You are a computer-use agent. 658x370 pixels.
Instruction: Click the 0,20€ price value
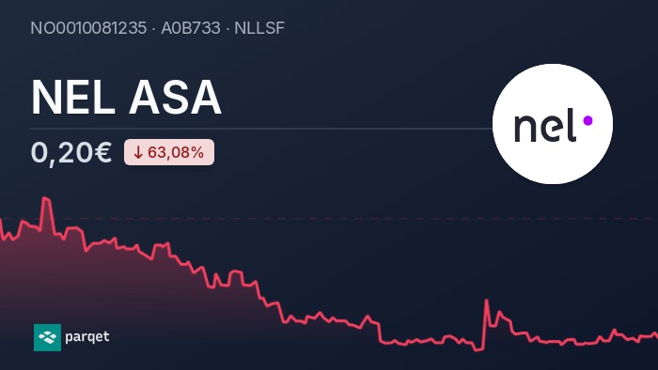71,152
